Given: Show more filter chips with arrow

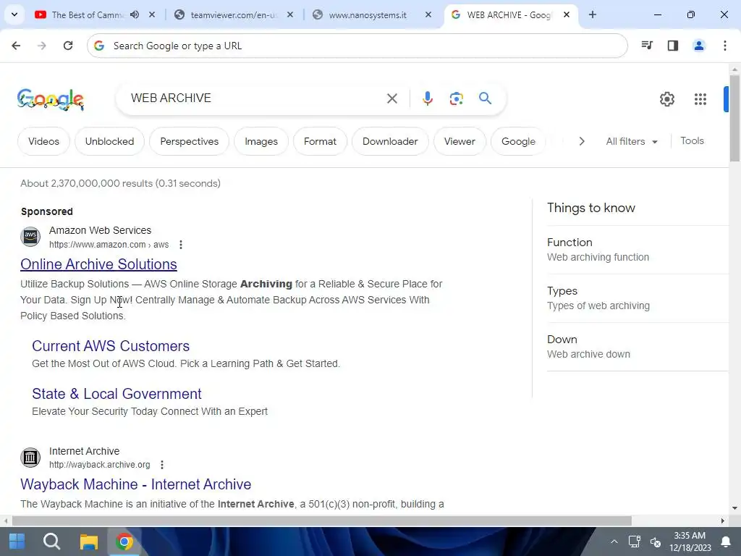Looking at the screenshot, I should [x=582, y=141].
